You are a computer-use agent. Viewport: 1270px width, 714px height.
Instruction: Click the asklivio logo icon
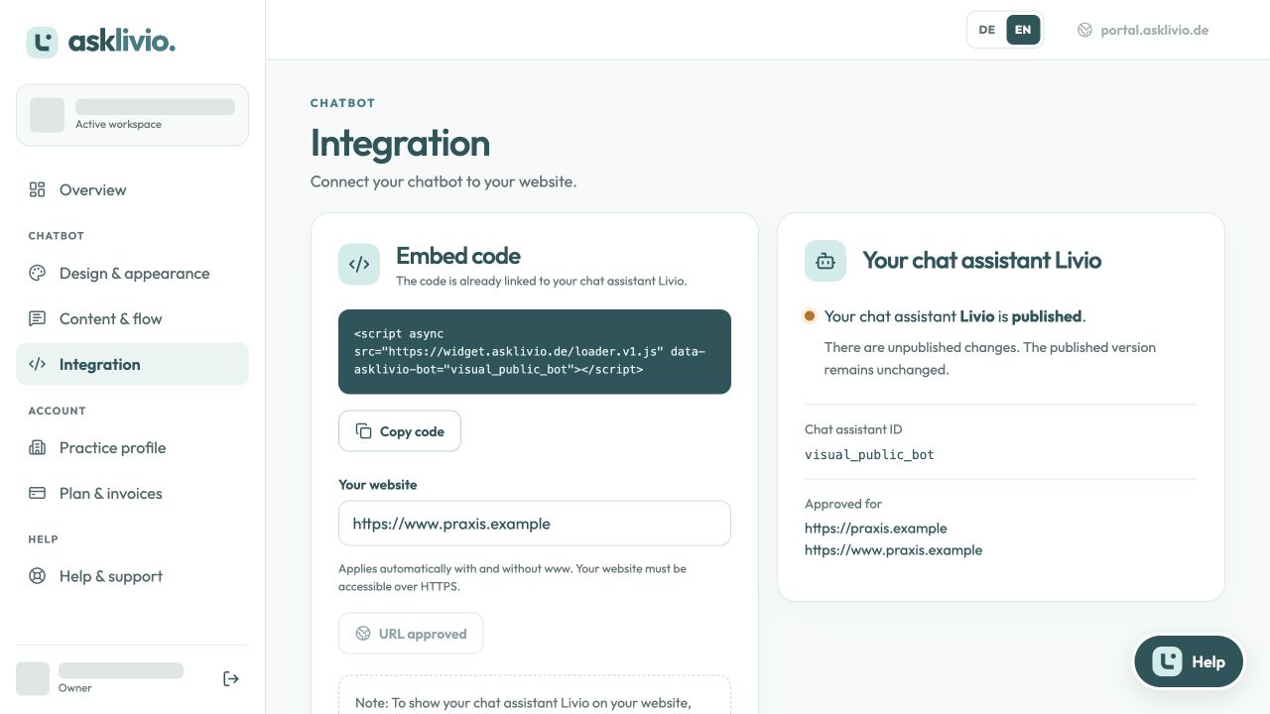tap(42, 42)
